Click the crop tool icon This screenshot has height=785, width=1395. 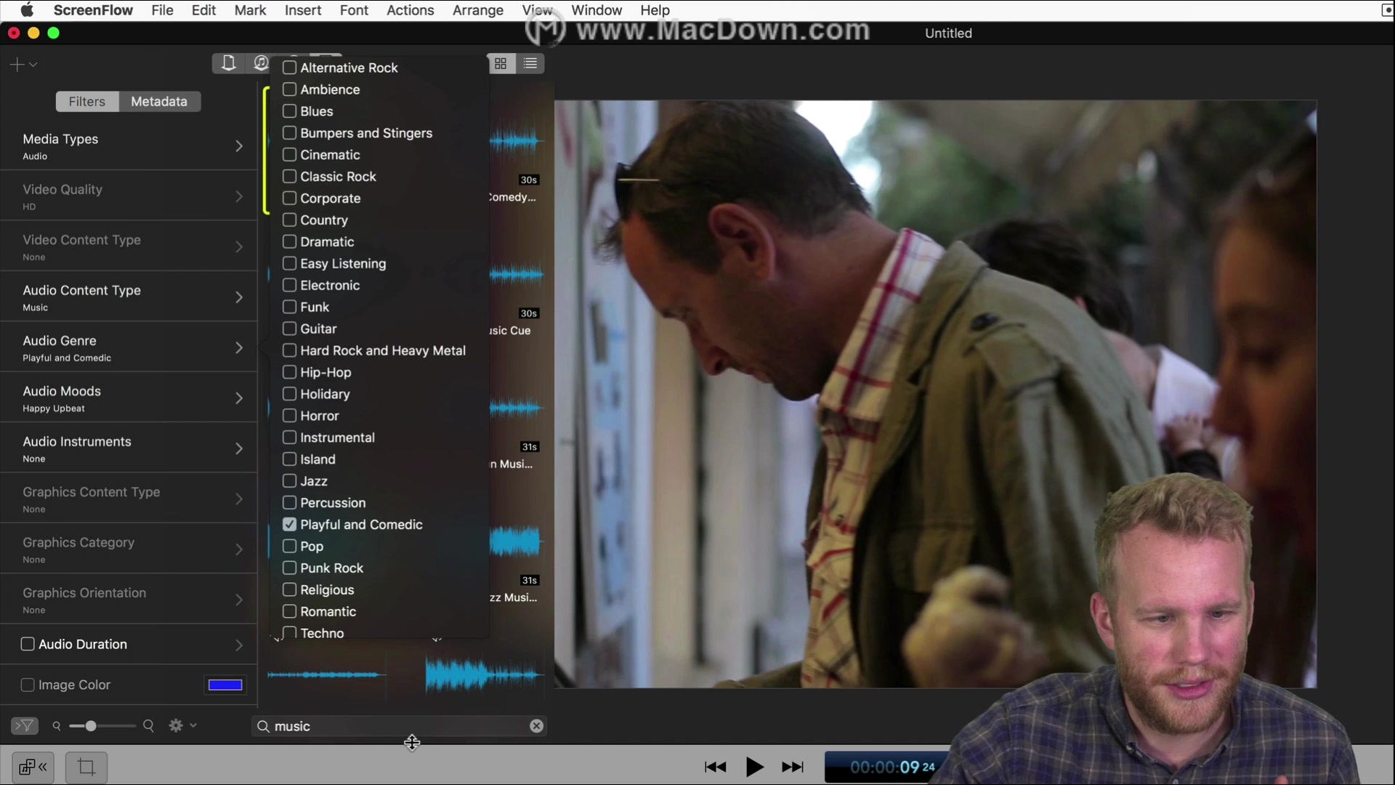coord(86,767)
